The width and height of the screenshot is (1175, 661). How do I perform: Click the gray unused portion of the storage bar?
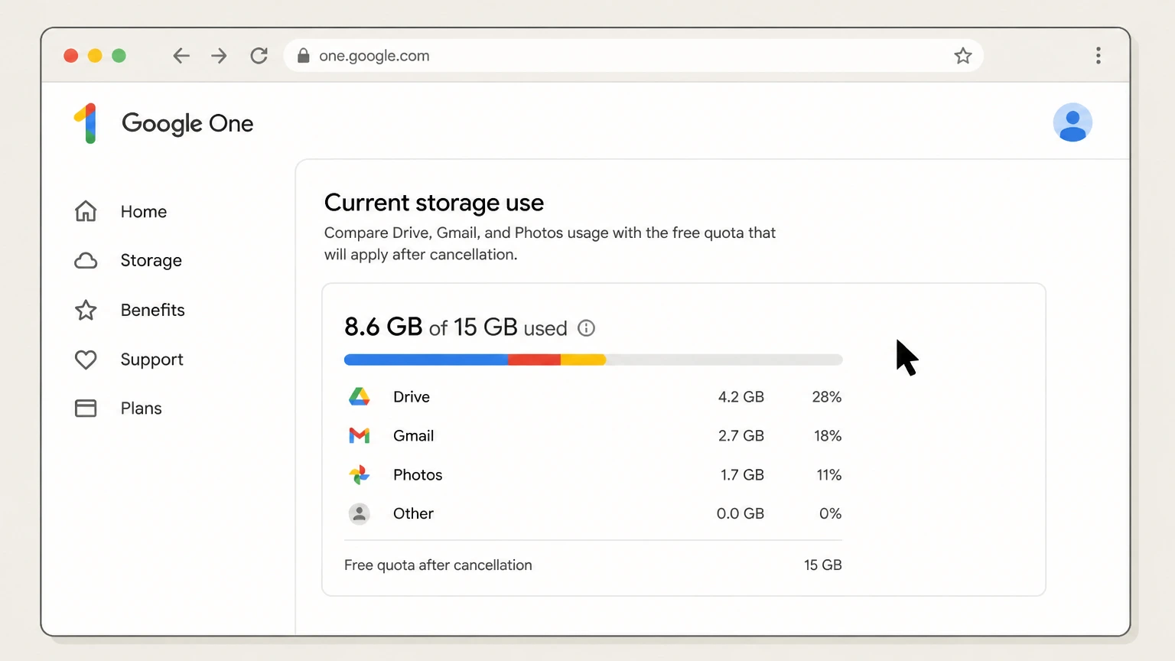(x=724, y=360)
